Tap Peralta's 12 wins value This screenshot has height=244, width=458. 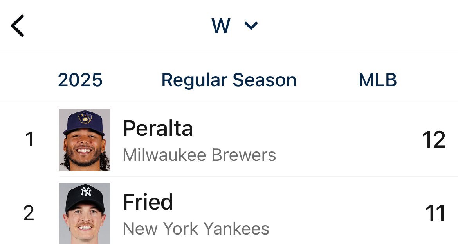[x=434, y=140]
